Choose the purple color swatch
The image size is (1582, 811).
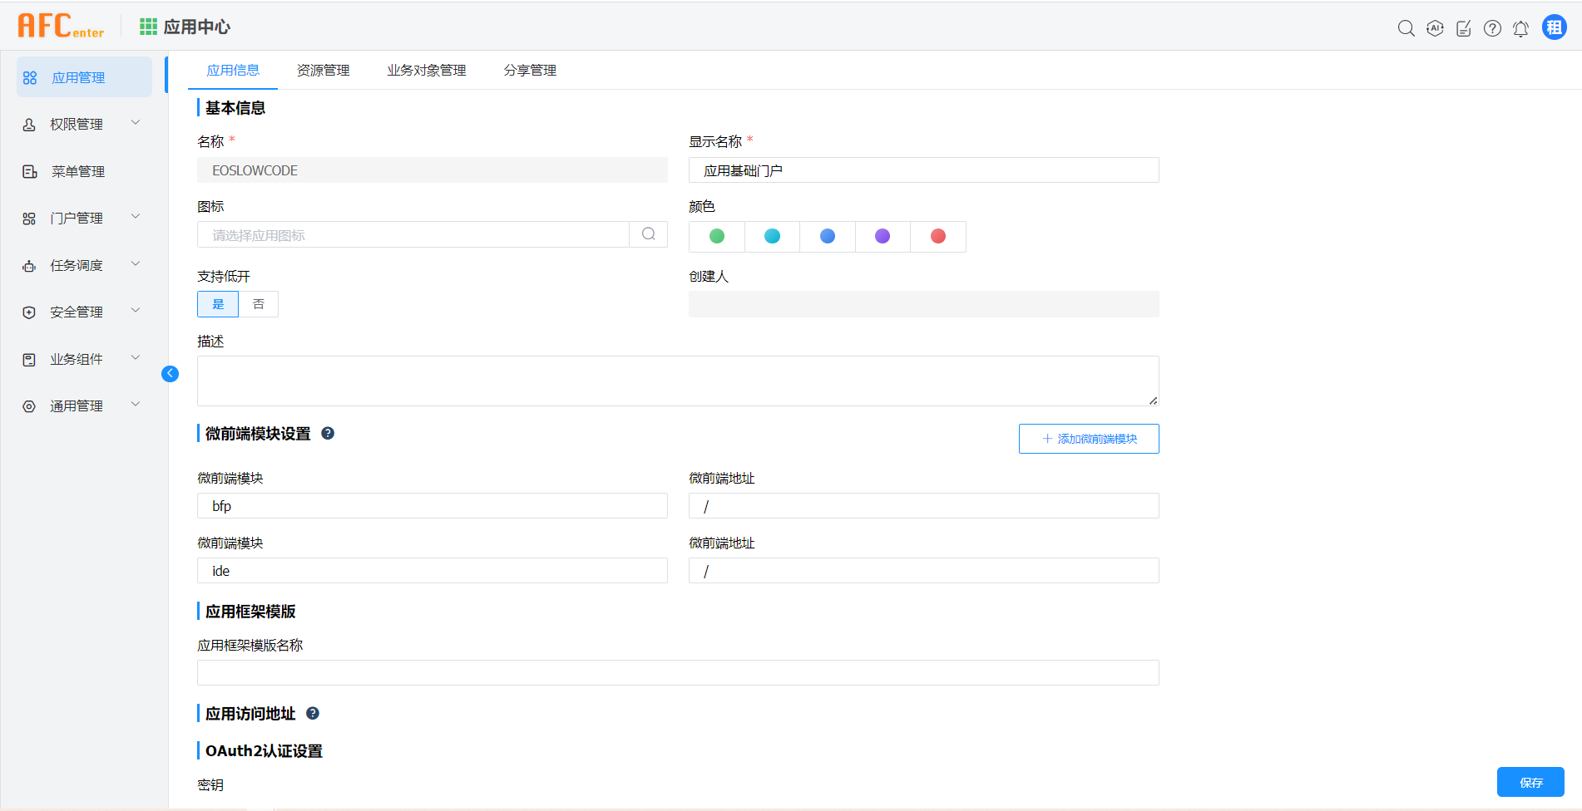pyautogui.click(x=882, y=237)
